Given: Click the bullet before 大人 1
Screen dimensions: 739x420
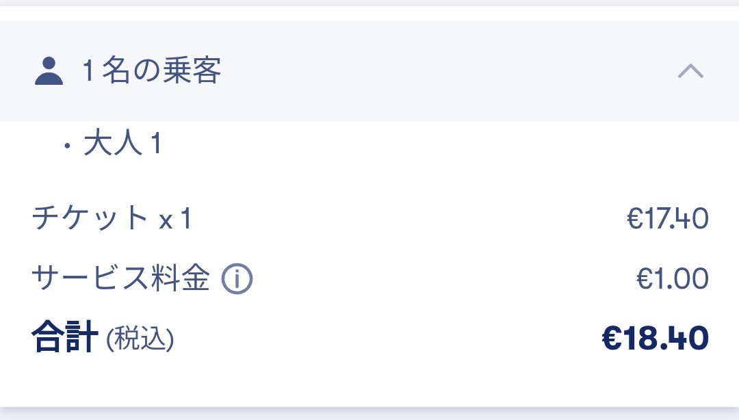Looking at the screenshot, I should pos(67,146).
